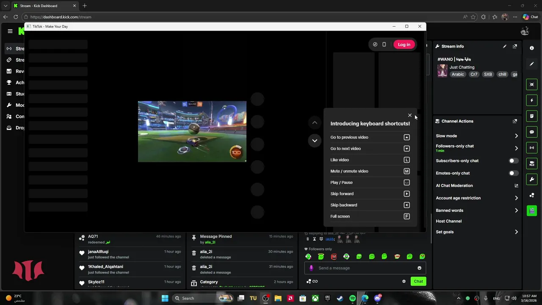Click the document note icon in right rail
Image resolution: width=542 pixels, height=305 pixels.
pos(532,116)
